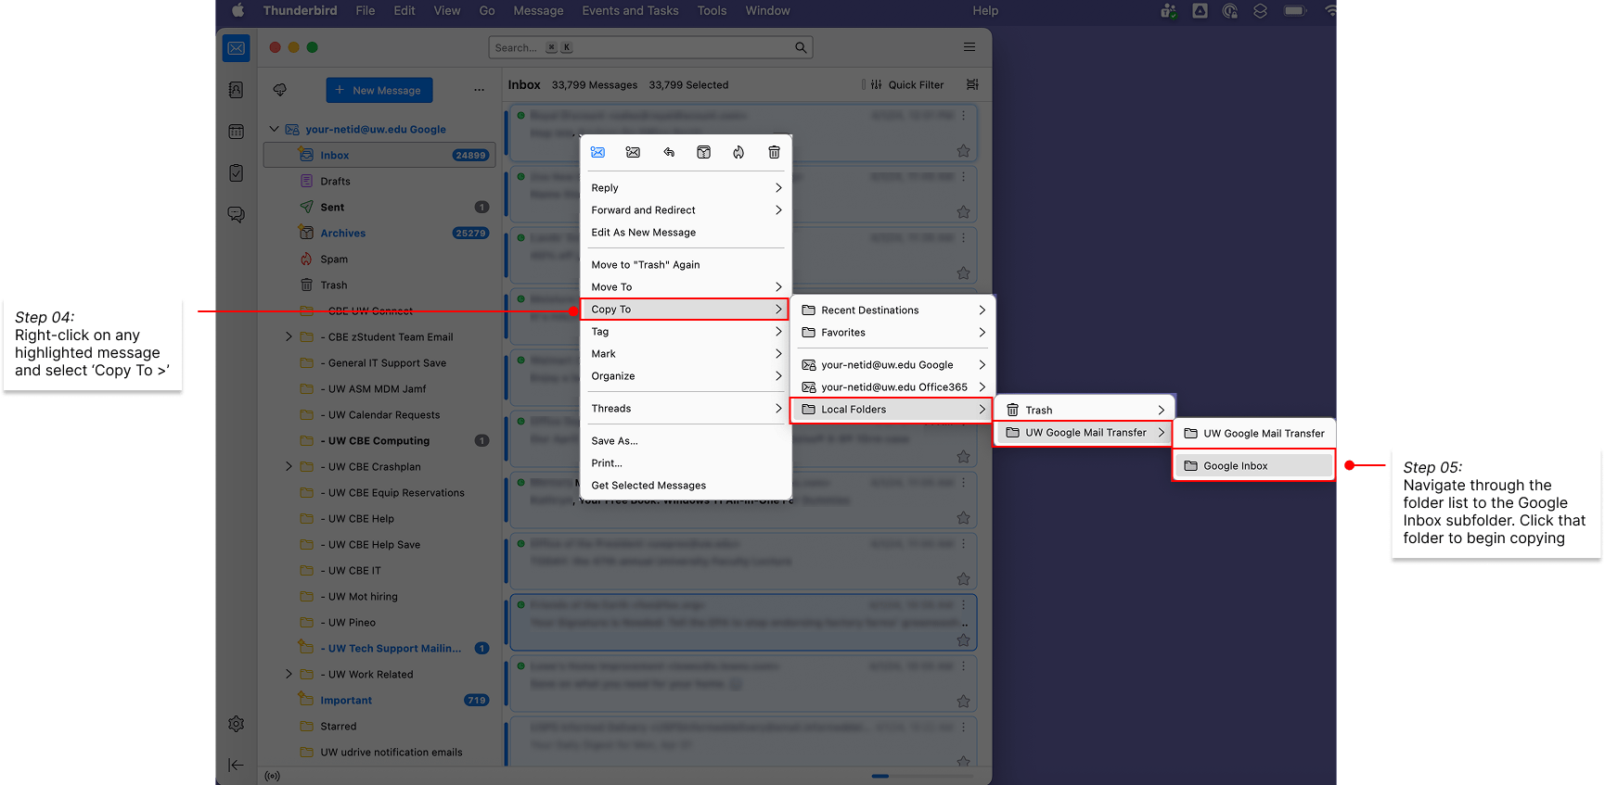
Task: Choose Local Folders in Copy To submenu
Action: coord(891,410)
